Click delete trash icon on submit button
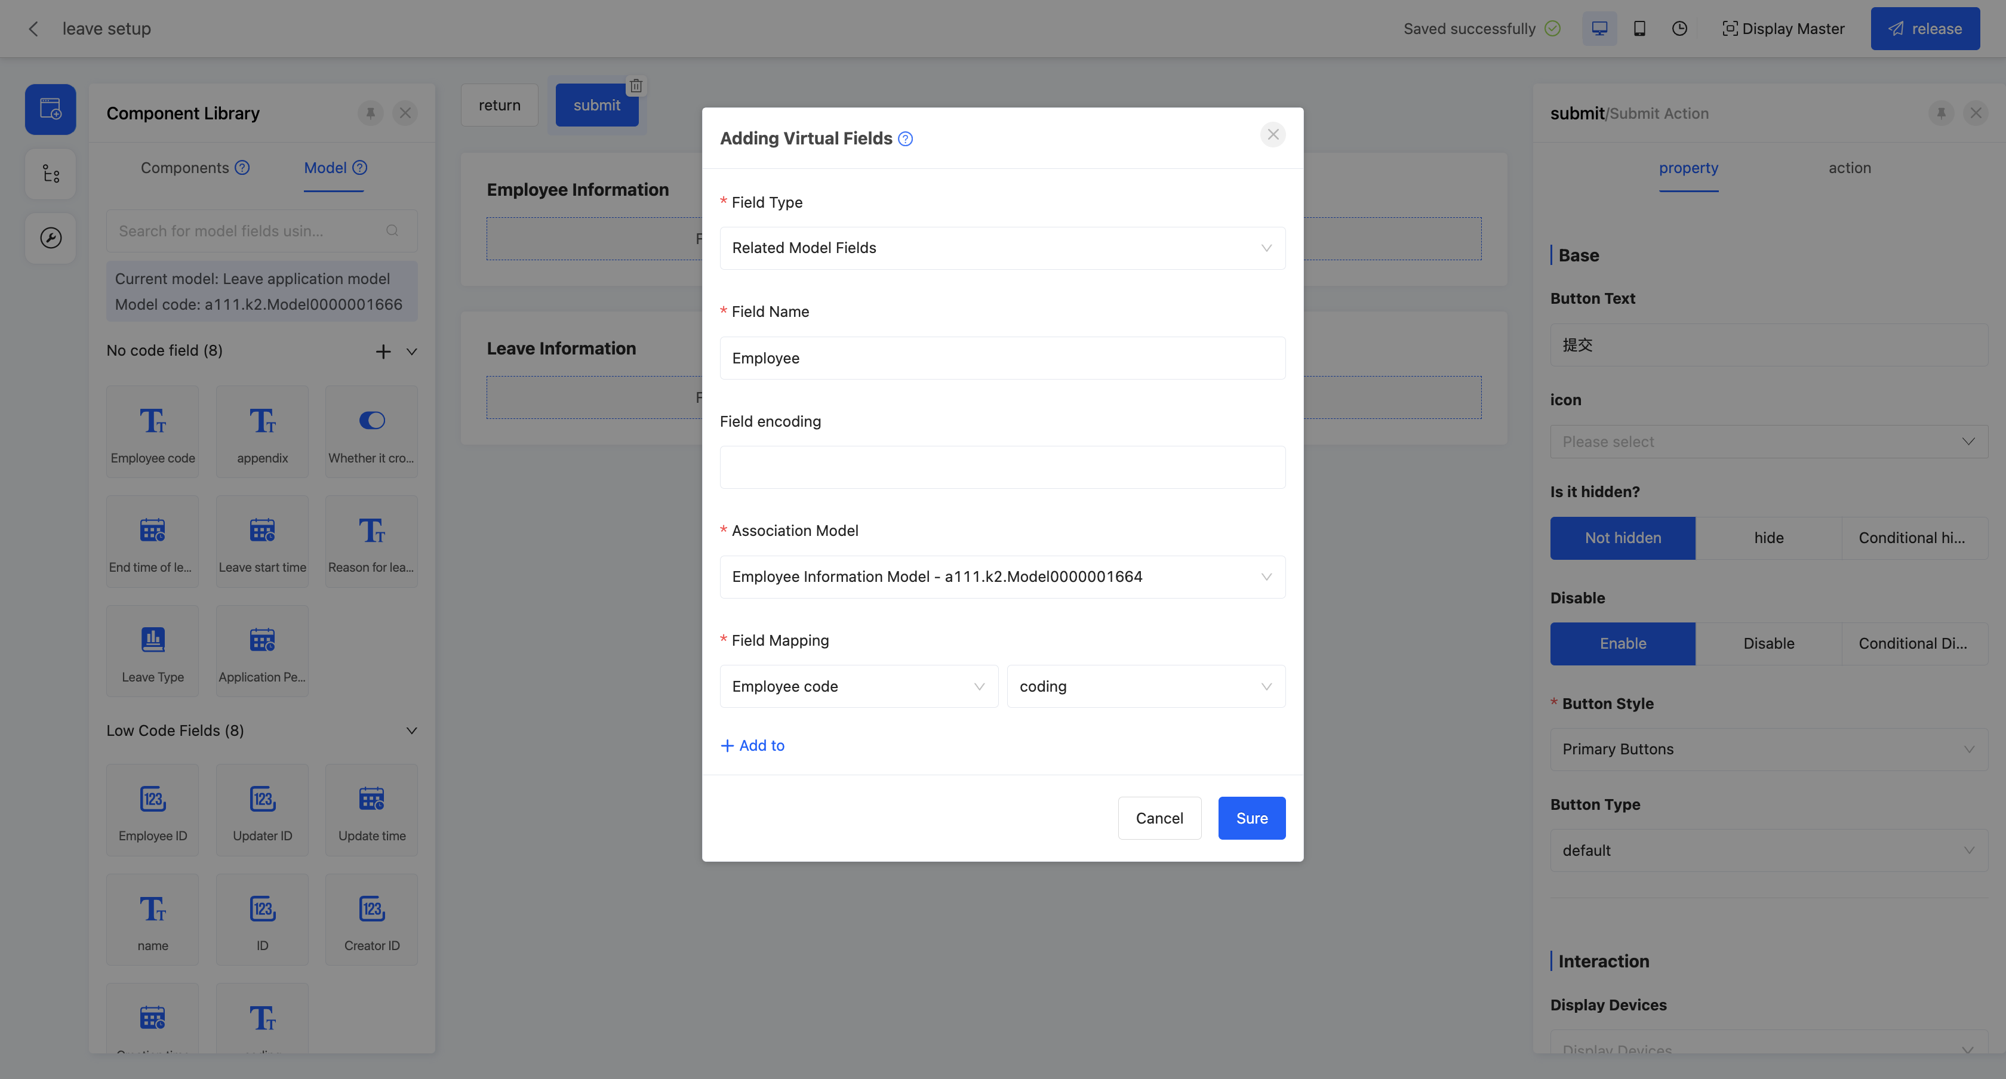 pos(636,85)
